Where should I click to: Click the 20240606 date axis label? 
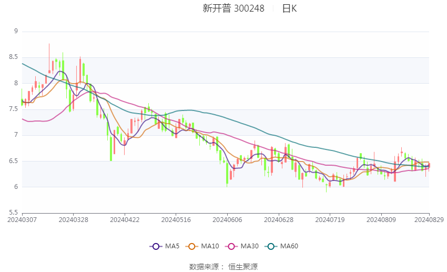(x=227, y=220)
